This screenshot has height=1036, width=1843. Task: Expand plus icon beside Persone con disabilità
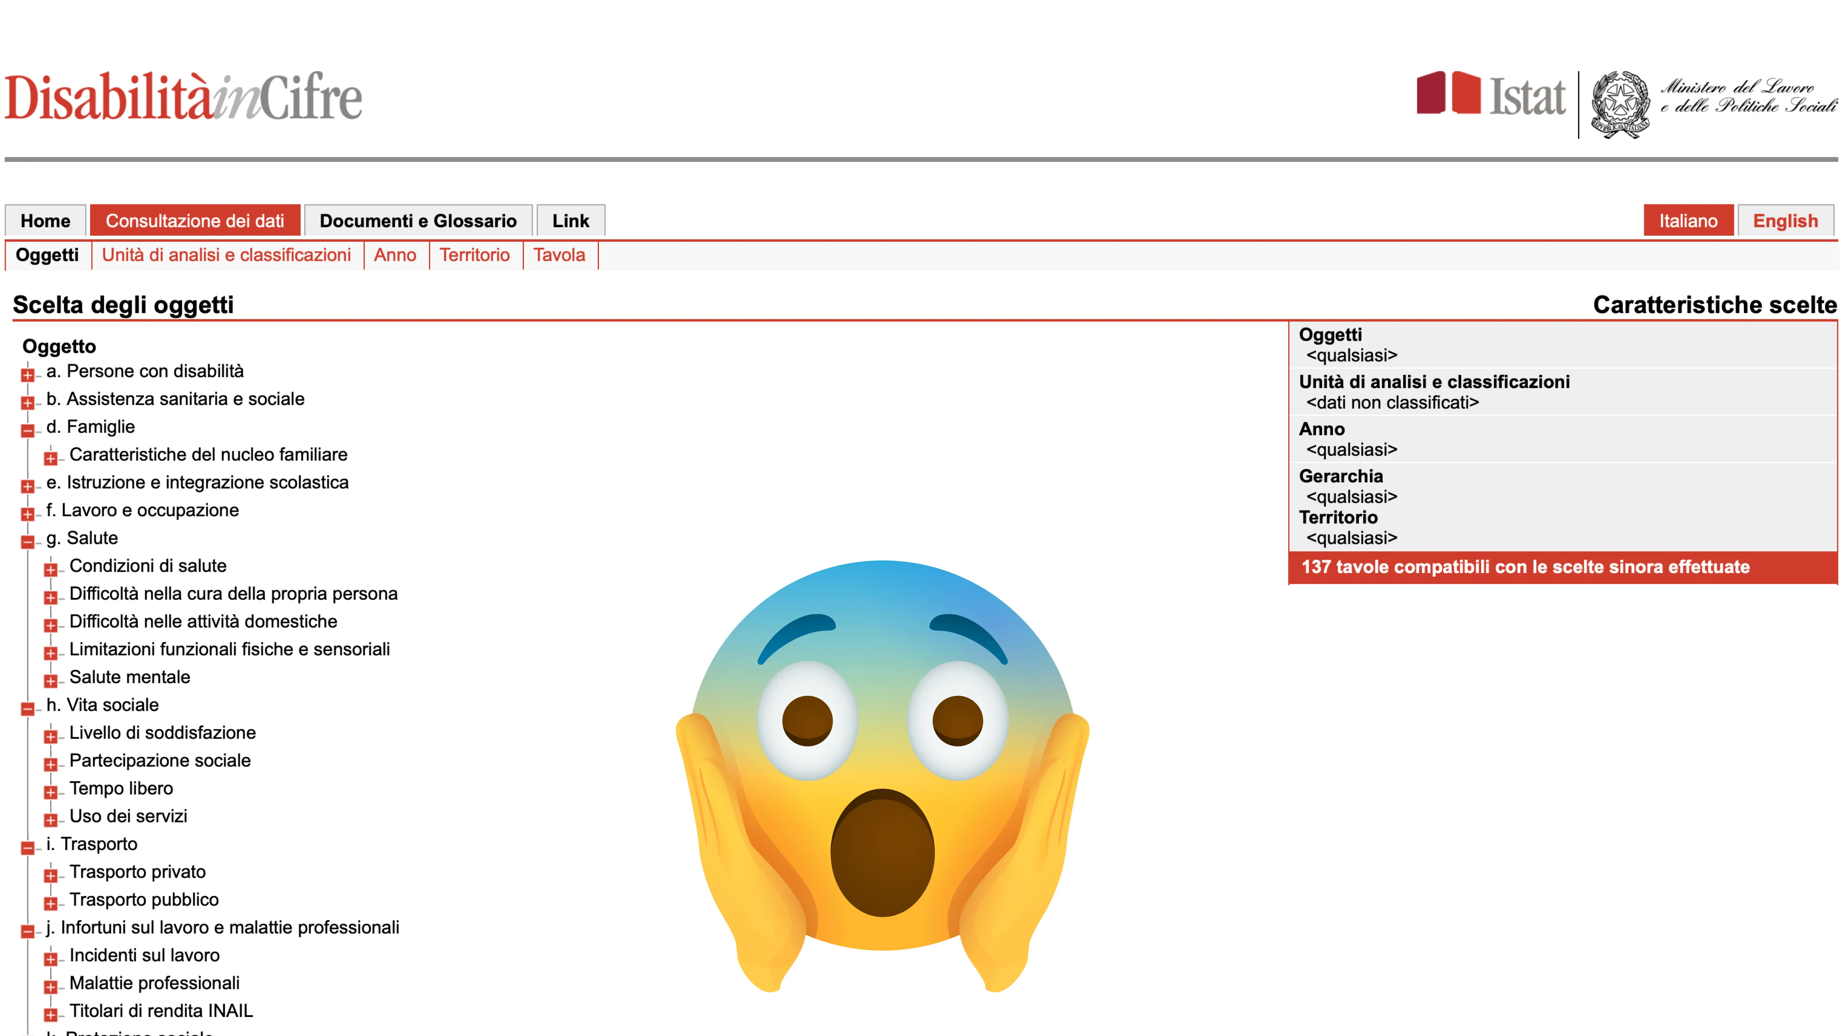28,374
